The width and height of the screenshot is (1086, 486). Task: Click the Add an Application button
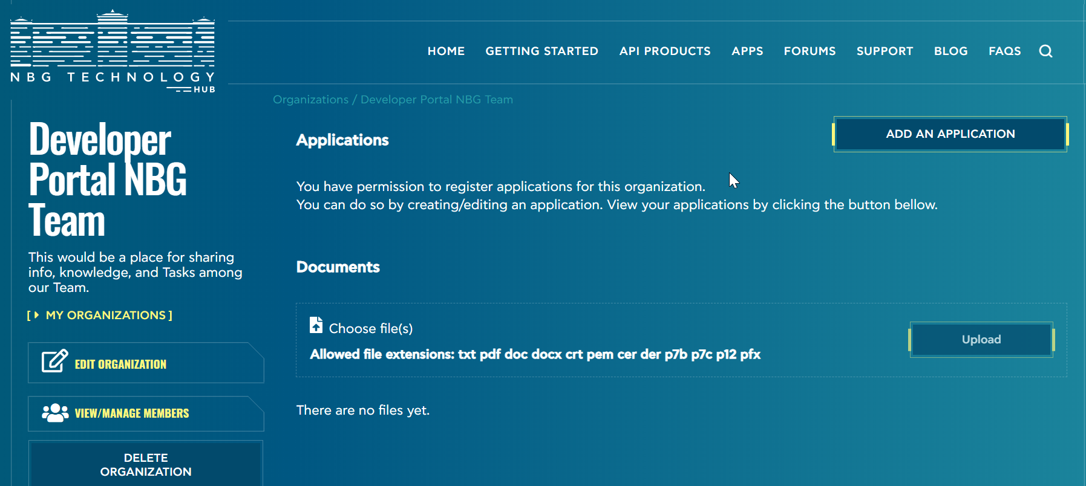(950, 134)
